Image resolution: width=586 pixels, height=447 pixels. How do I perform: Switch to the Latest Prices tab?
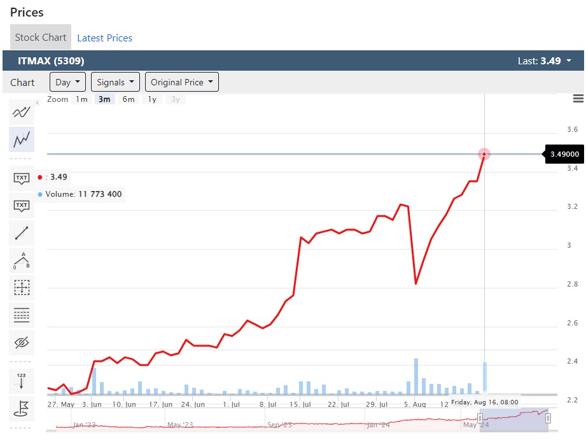pos(104,38)
